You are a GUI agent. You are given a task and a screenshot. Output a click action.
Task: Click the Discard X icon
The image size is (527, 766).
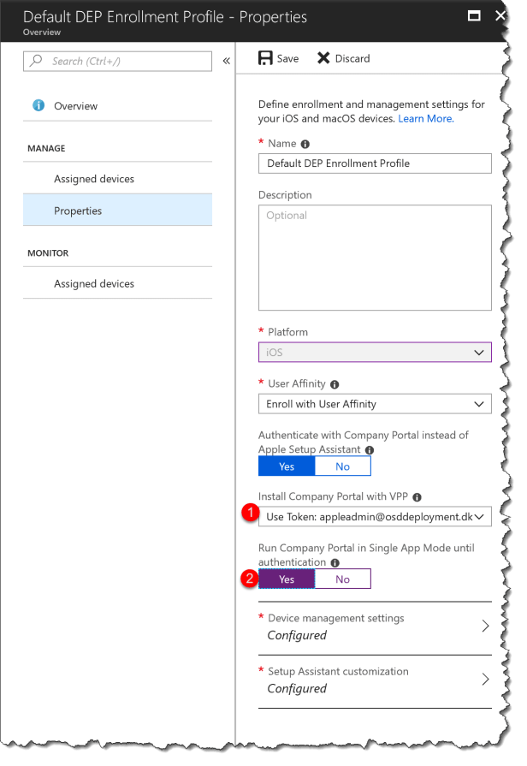tap(323, 58)
